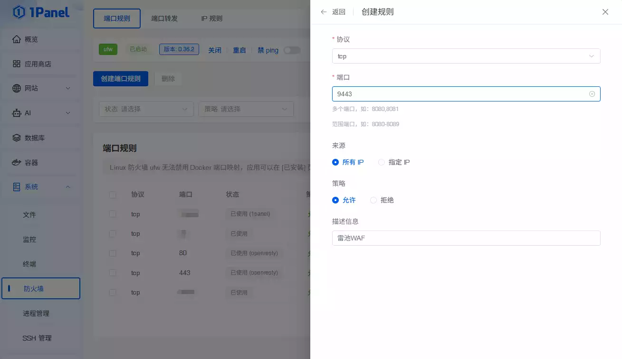Click the 创建端口规则 button
This screenshot has height=359, width=622.
121,79
